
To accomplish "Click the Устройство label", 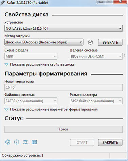I will [14, 22].
